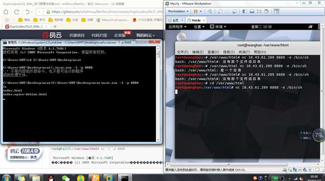This screenshot has width=325, height=181.
Task: Pause the virtual machine in VMware
Action: coord(195,11)
